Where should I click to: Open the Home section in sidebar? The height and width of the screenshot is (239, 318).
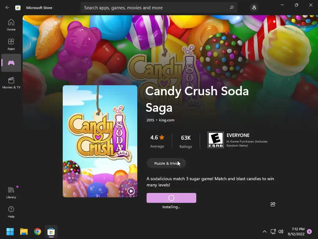tap(11, 25)
